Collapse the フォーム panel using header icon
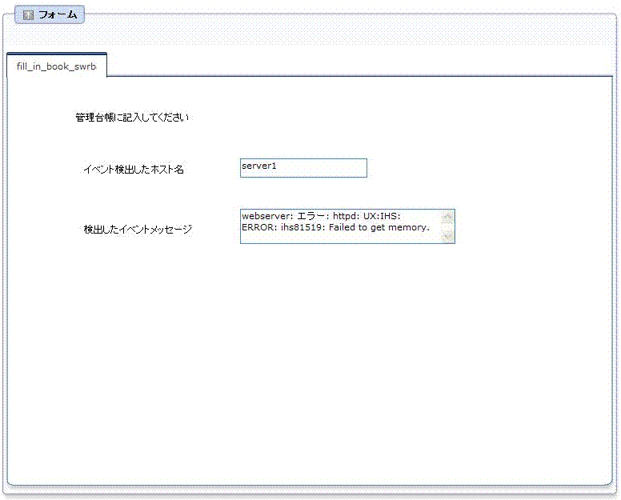The image size is (621, 500). tap(29, 15)
